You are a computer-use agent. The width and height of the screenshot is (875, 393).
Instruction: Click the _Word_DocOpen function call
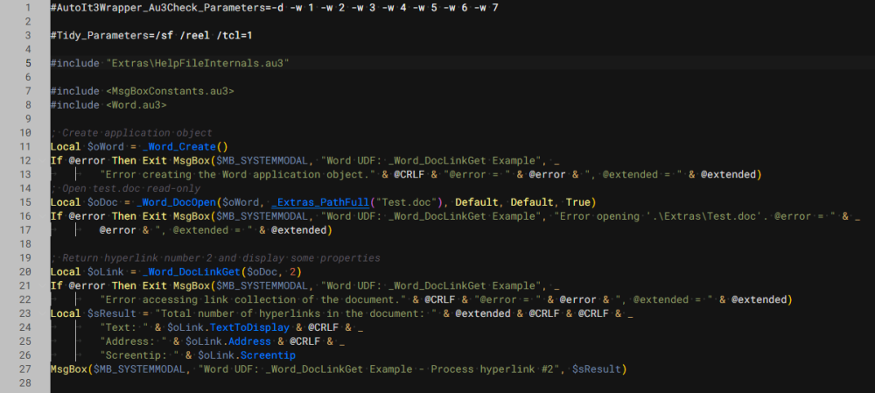[x=176, y=202]
